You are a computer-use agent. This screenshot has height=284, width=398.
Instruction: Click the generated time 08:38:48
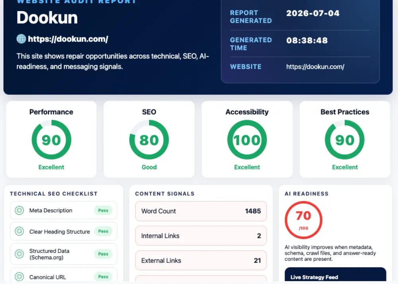(307, 40)
